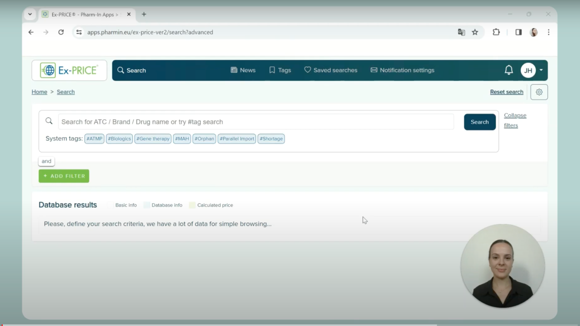
Task: Go to Saved searches
Action: tap(330, 70)
